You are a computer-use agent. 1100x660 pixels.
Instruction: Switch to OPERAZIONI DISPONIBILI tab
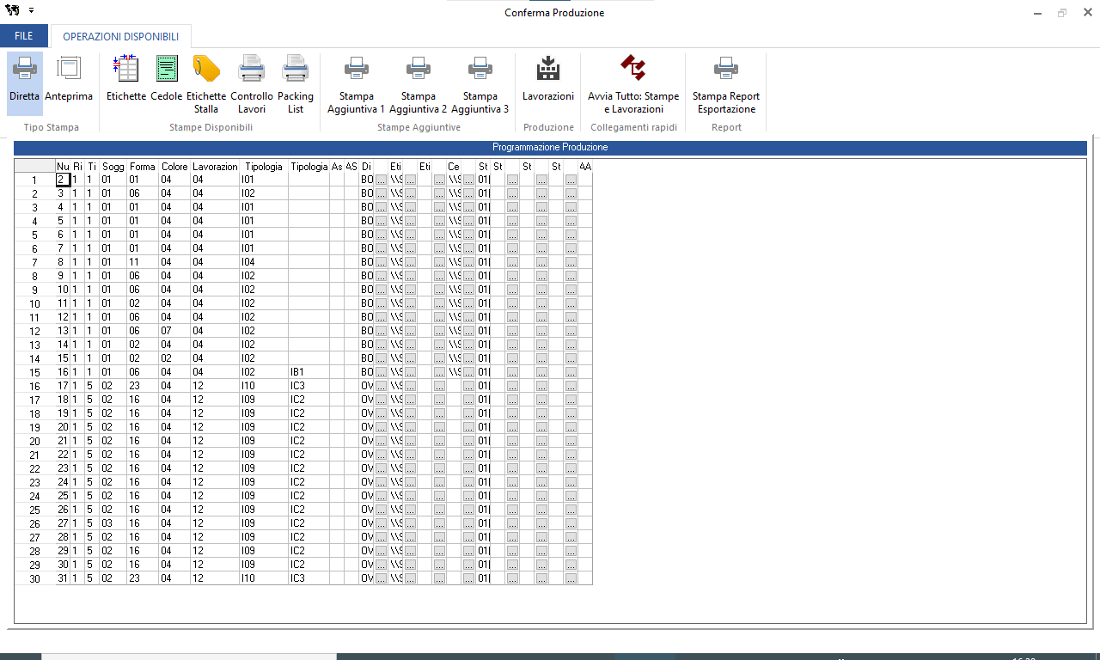[121, 36]
